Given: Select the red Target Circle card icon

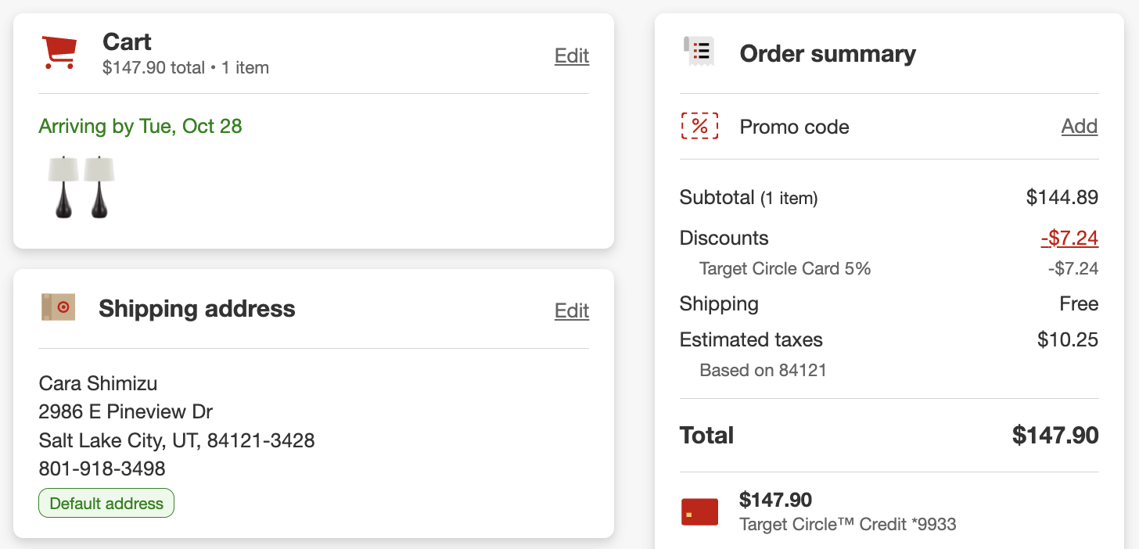Looking at the screenshot, I should [x=699, y=511].
